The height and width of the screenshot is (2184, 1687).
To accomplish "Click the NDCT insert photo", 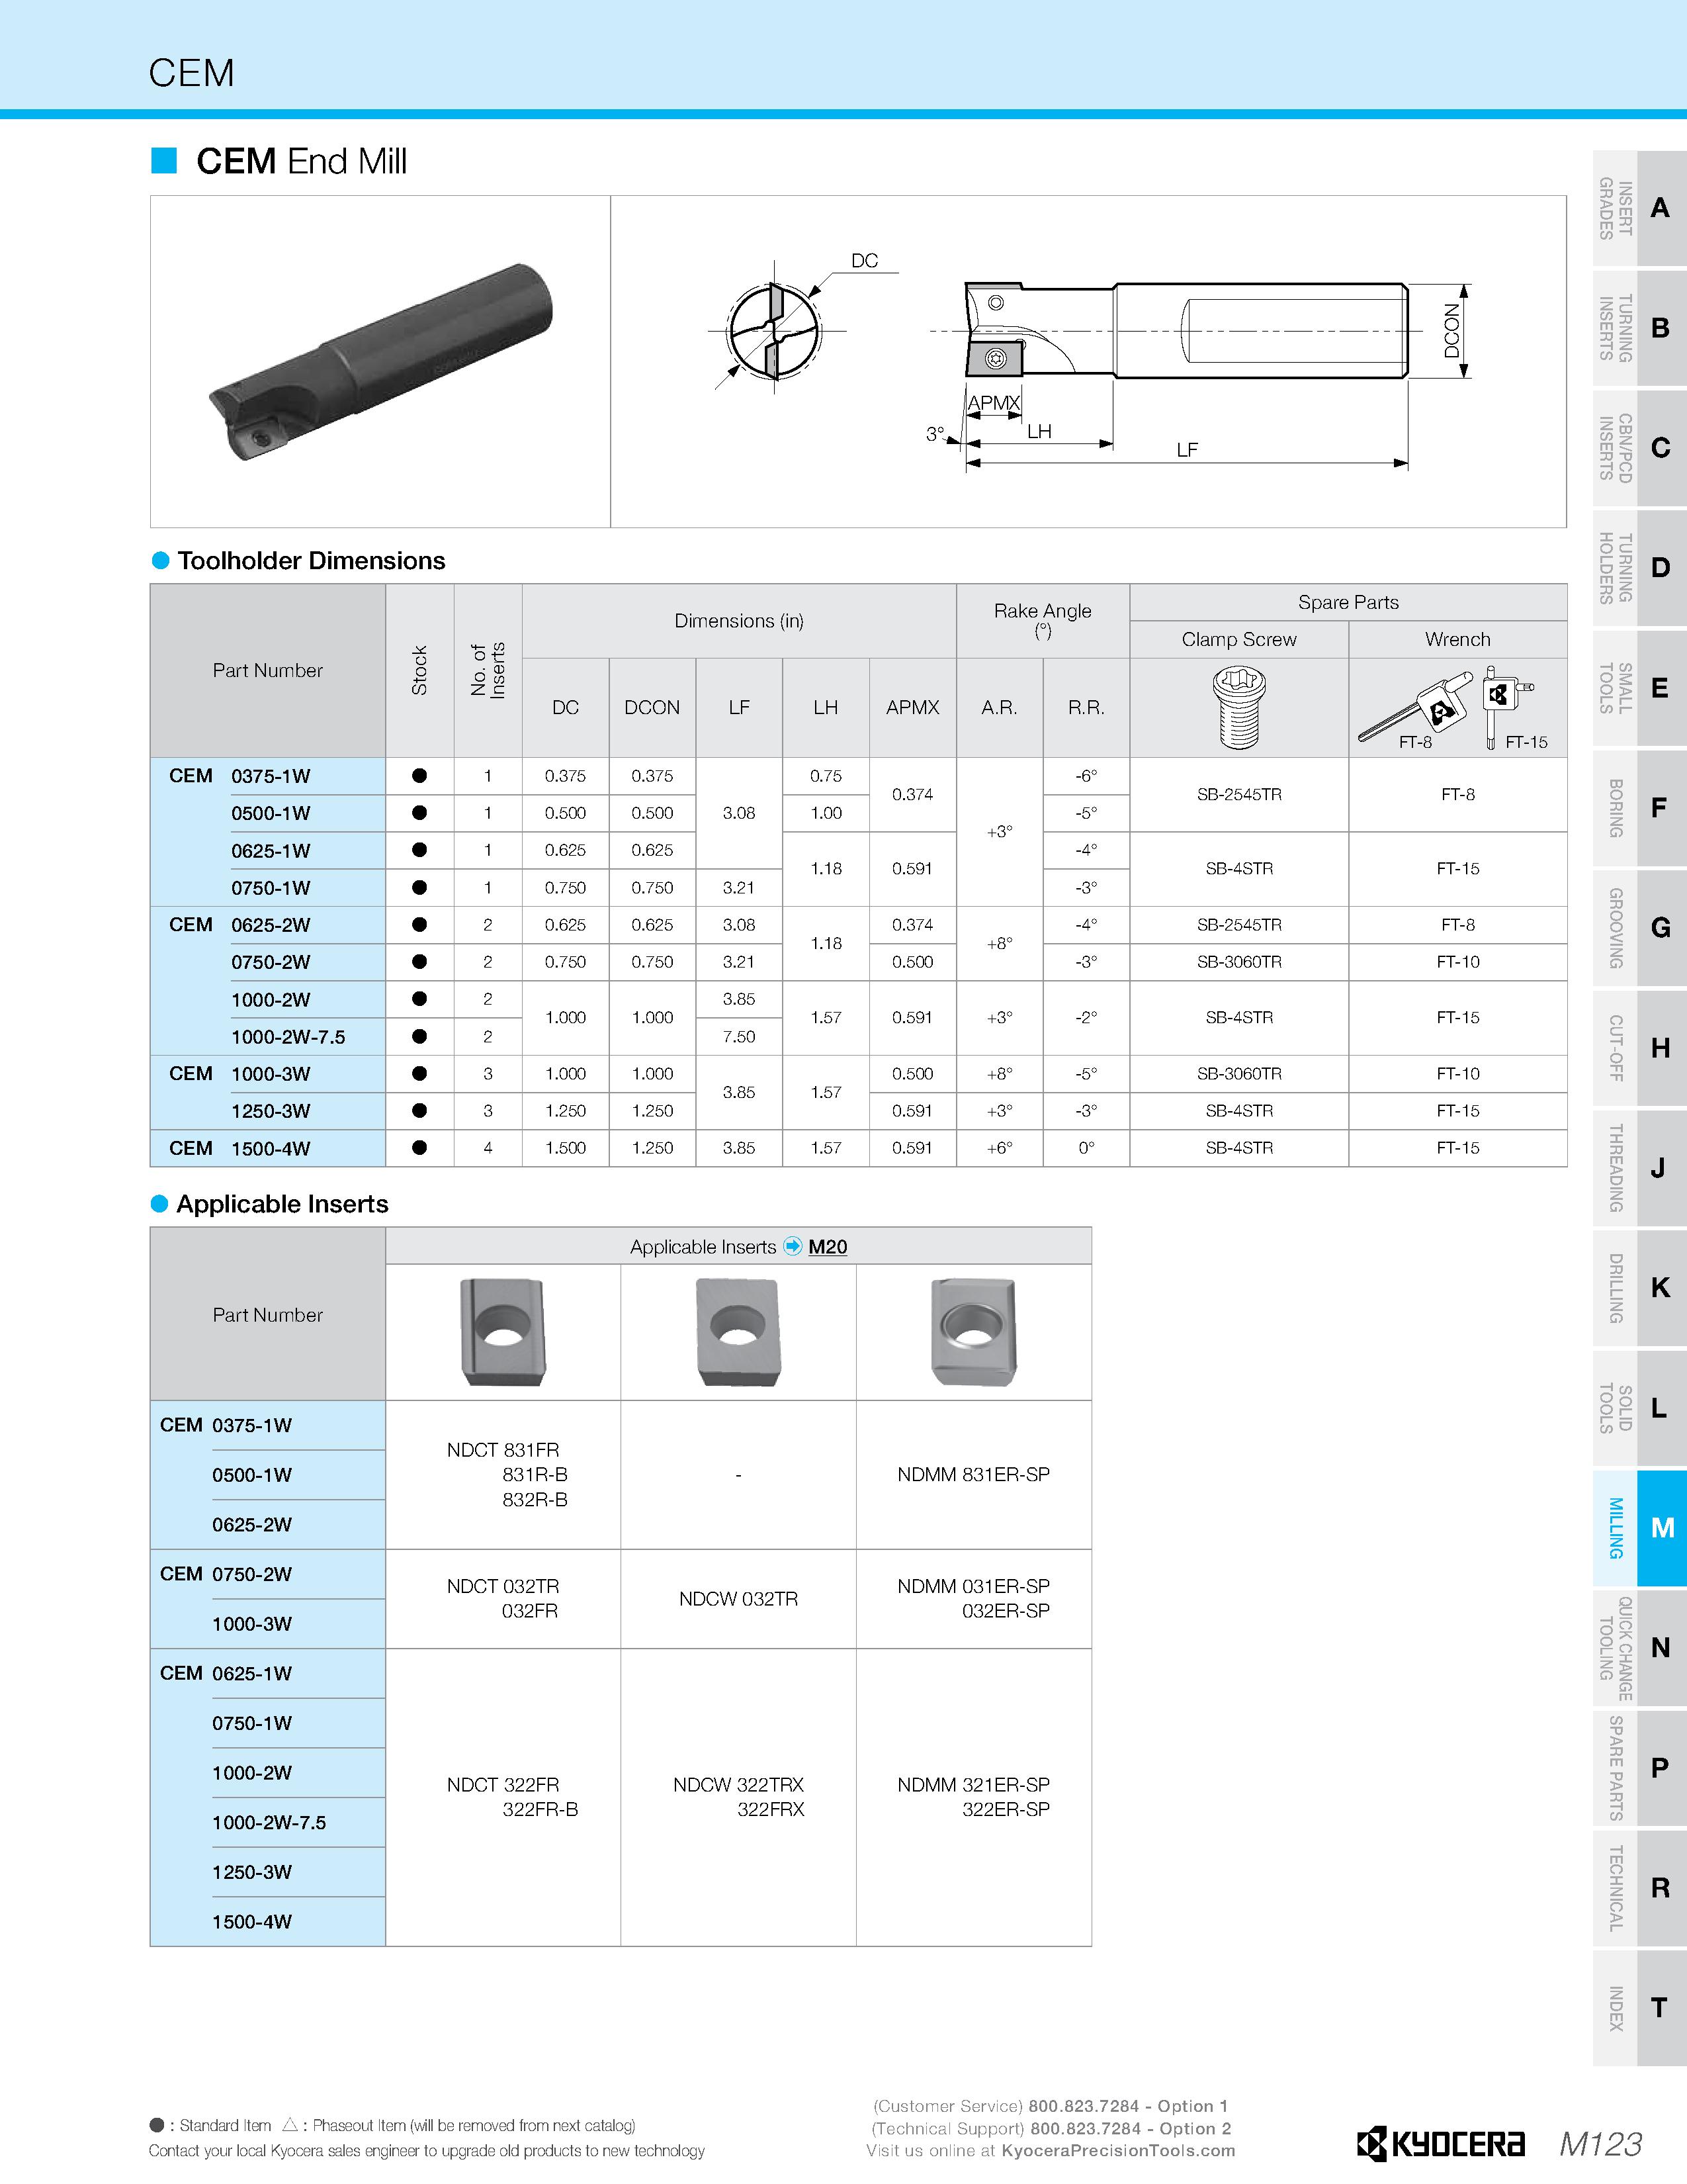I will pos(503,1331).
